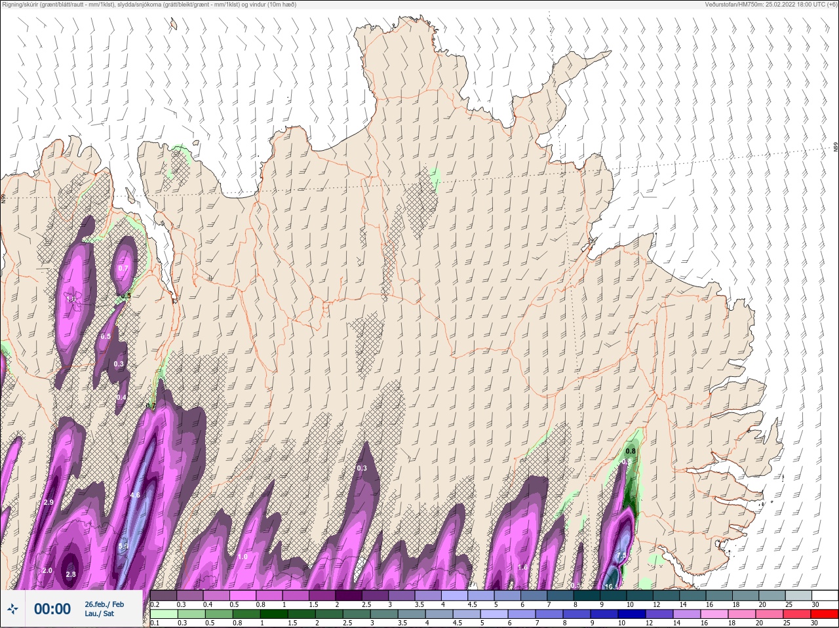Select the bright pink upper legend swatch labelled 0.5
839x628 pixels.
(x=243, y=595)
